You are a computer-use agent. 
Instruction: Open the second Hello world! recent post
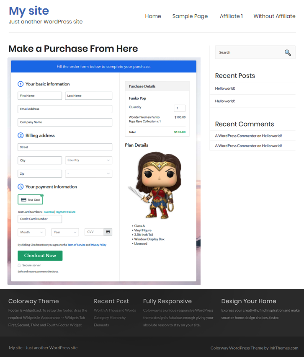[225, 101]
